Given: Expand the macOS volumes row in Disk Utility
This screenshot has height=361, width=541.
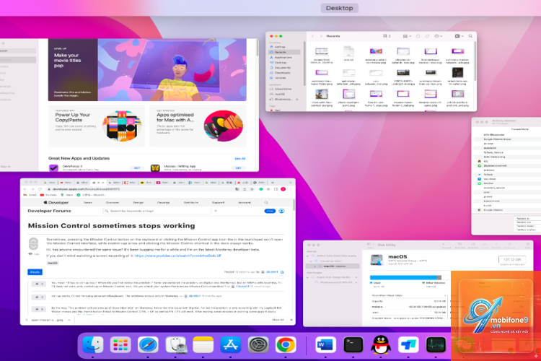Looking at the screenshot, I should click(x=315, y=266).
